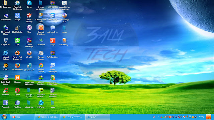Viewport: 214px width, 120px height.
Task: Open the Skype desktop shortcut
Action: tap(29, 4)
